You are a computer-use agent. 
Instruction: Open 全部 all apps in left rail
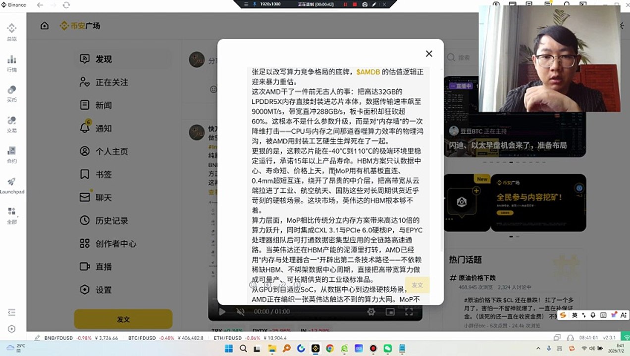point(11,216)
